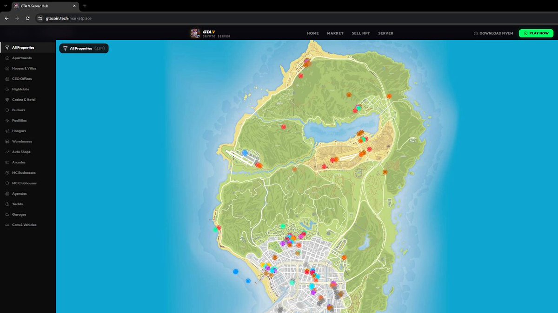The height and width of the screenshot is (313, 558).
Task: Open the browser tab search dropdown
Action: tap(5, 6)
